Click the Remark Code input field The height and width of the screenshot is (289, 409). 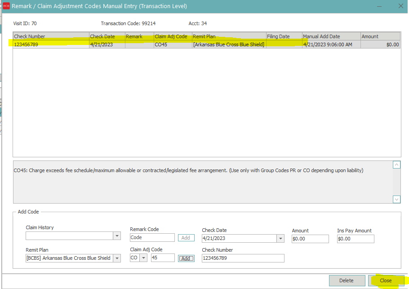(152, 238)
